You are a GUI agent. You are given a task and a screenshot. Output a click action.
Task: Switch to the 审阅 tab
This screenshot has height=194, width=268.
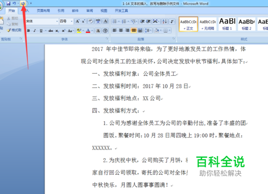click(90, 11)
